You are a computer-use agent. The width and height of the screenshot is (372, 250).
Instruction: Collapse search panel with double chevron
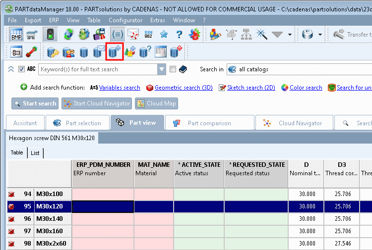click(x=11, y=69)
